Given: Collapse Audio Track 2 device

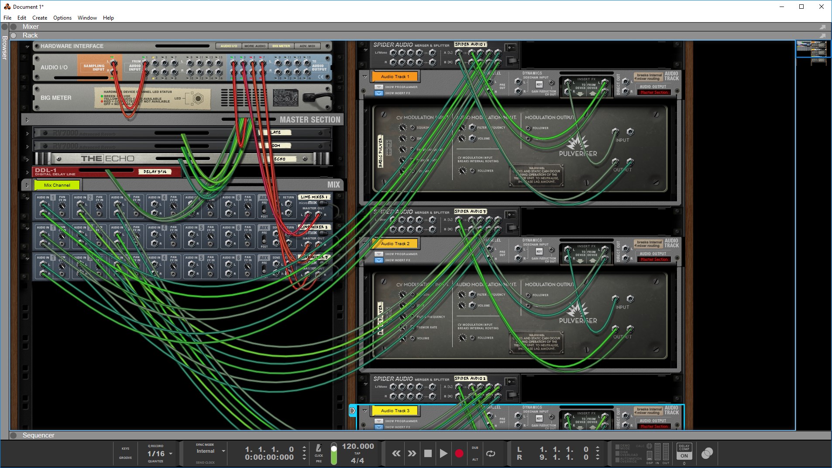Looking at the screenshot, I should pos(365,243).
